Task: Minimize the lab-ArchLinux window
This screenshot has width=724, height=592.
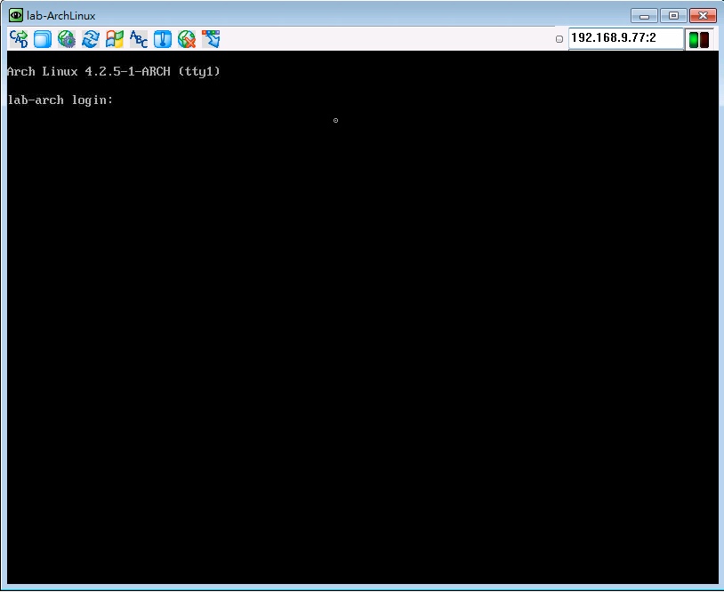Action: pyautogui.click(x=644, y=15)
